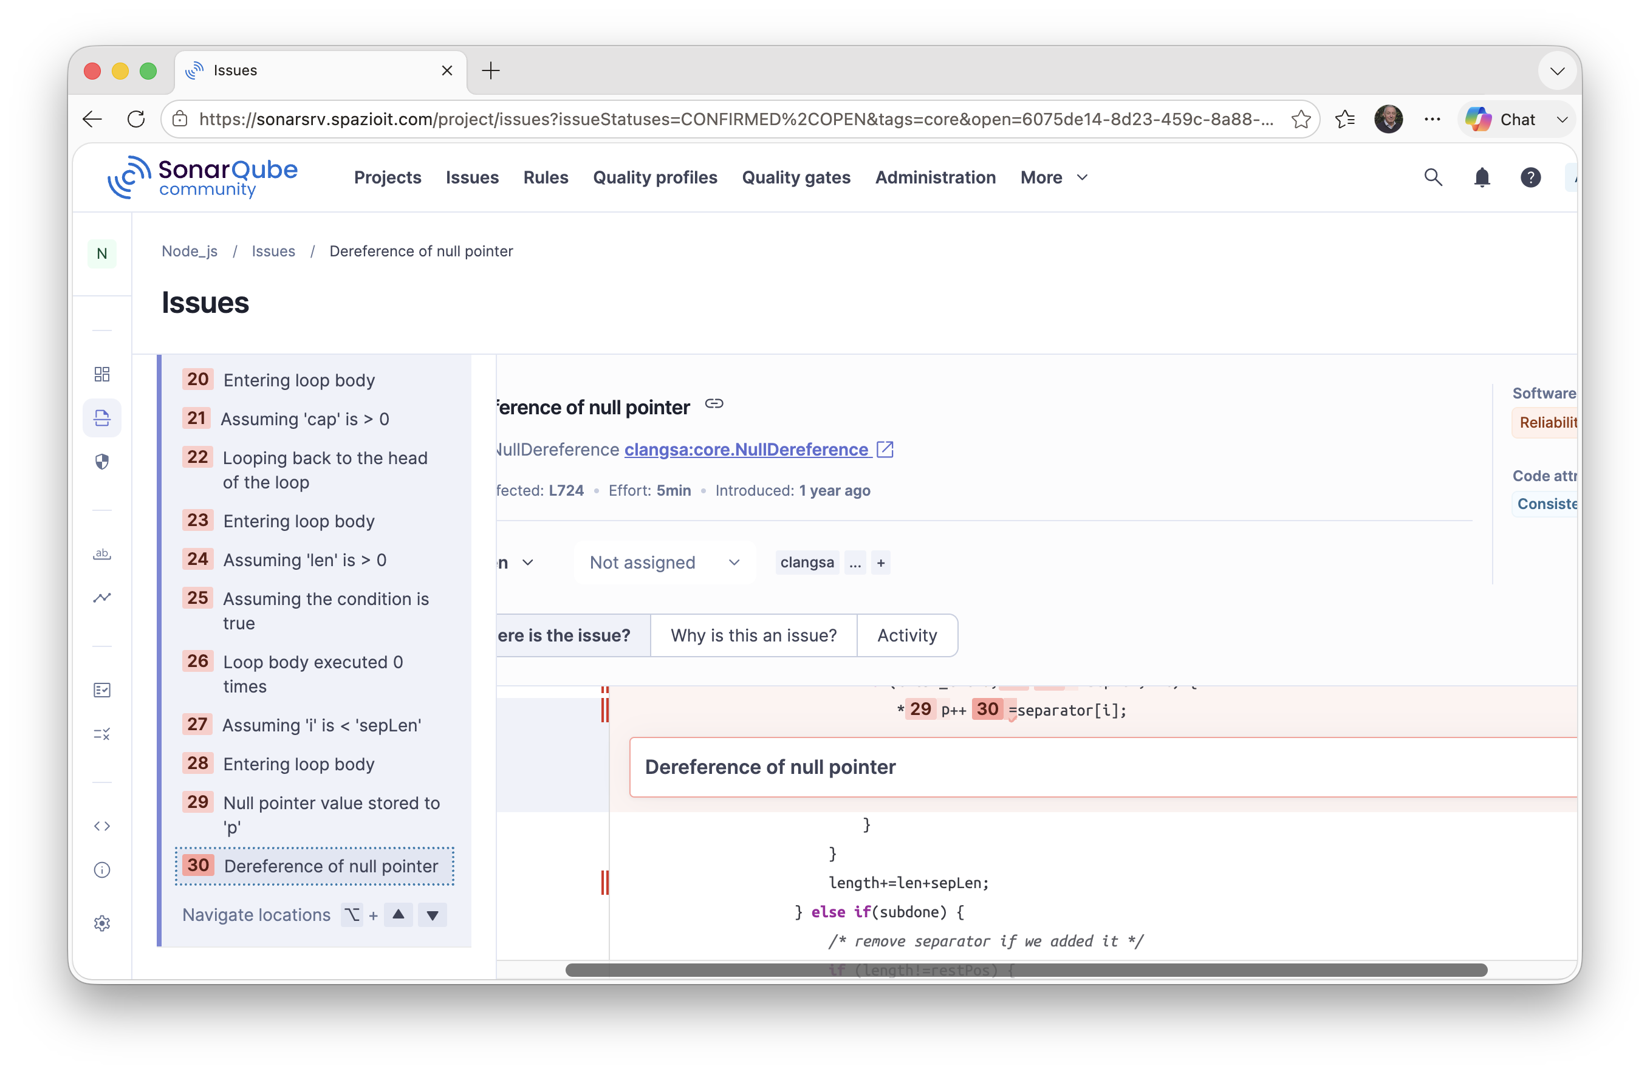Screen dimensions: 1650x1074
Task: Show more tags with ellipsis
Action: pyautogui.click(x=855, y=563)
